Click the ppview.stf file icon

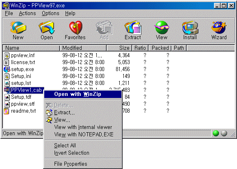click(x=7, y=104)
